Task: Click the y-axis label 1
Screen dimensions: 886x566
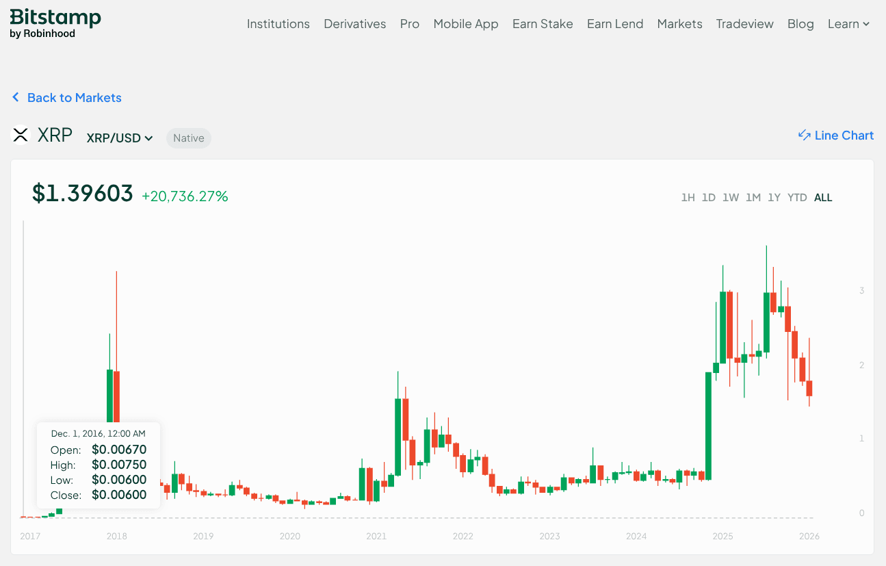Action: pos(862,439)
